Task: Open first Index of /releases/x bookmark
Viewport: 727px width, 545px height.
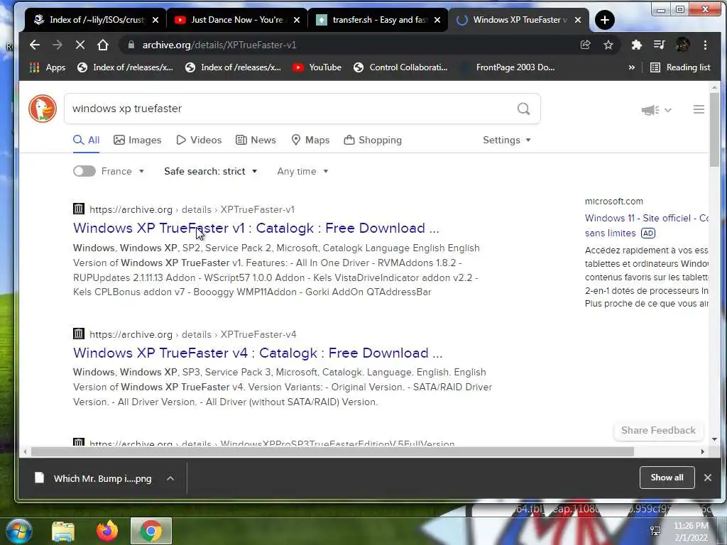Action: pos(125,67)
